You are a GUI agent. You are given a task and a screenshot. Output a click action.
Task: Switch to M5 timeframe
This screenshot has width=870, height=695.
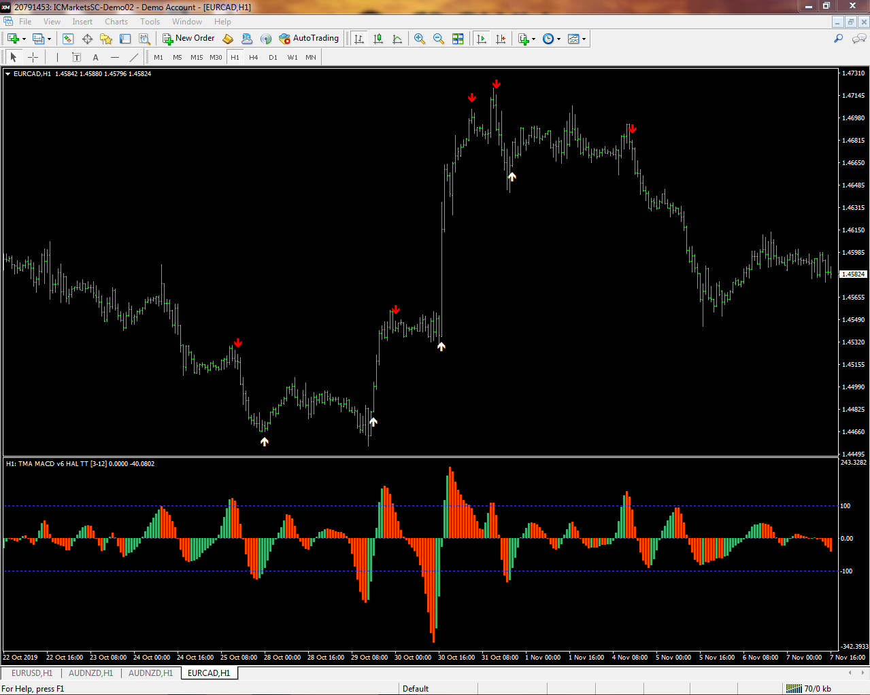tap(178, 58)
